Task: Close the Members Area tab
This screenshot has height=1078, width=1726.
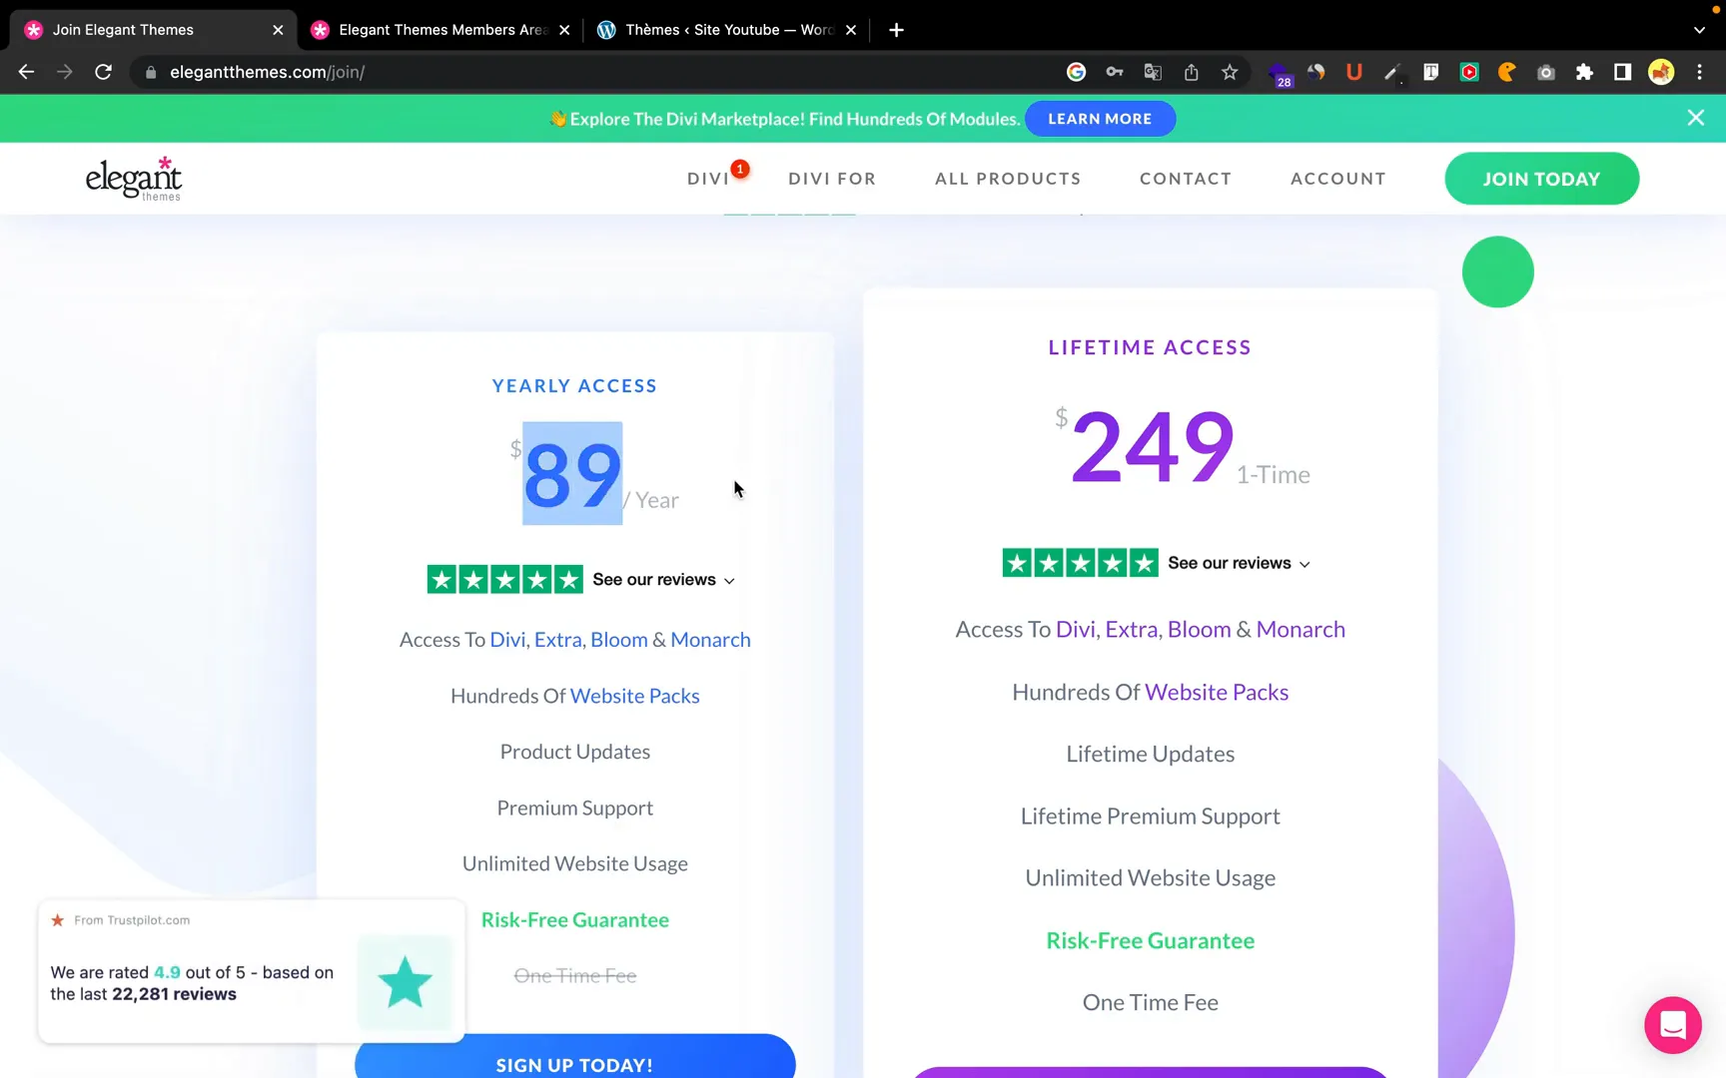Action: tap(564, 30)
